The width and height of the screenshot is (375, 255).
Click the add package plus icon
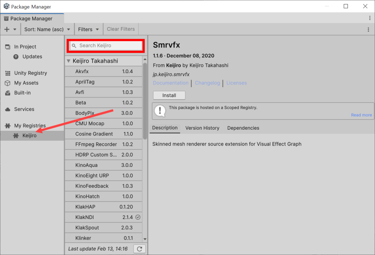point(7,29)
